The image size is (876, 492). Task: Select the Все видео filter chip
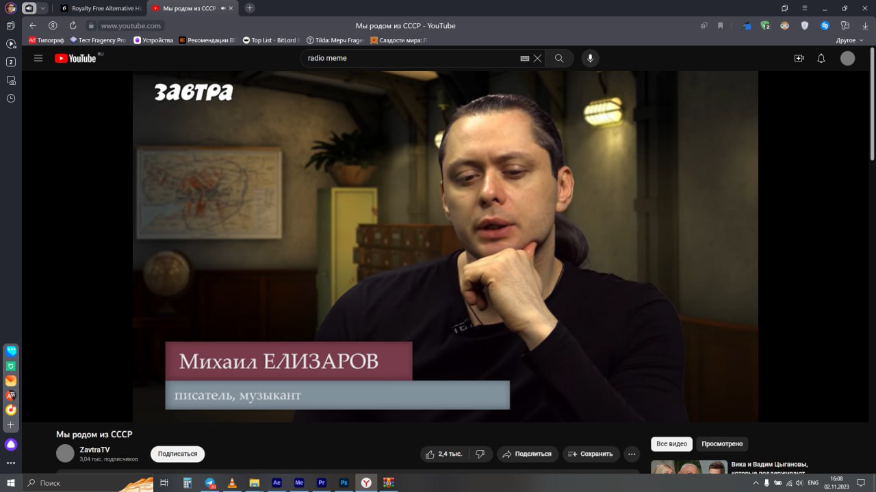click(x=671, y=444)
